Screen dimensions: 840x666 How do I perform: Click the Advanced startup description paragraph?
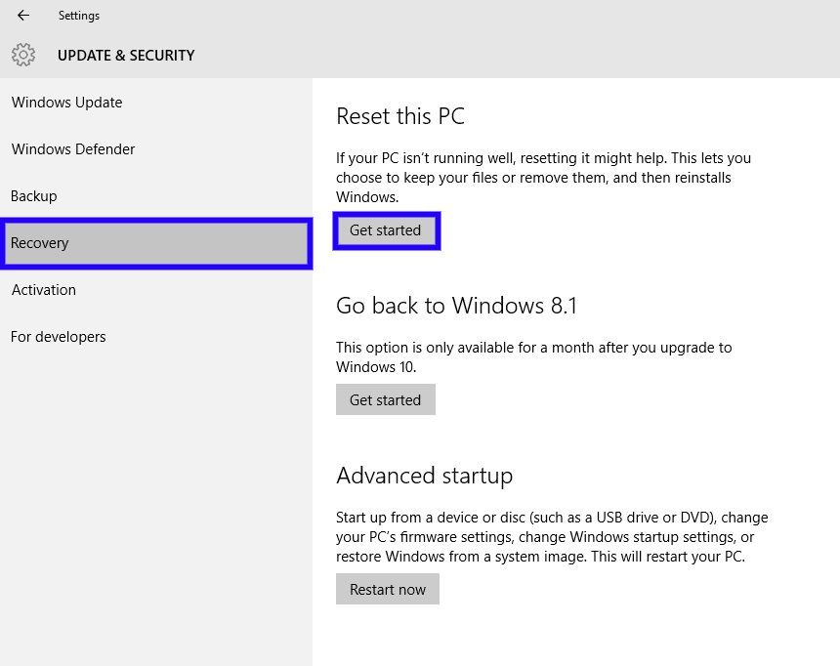pos(552,537)
